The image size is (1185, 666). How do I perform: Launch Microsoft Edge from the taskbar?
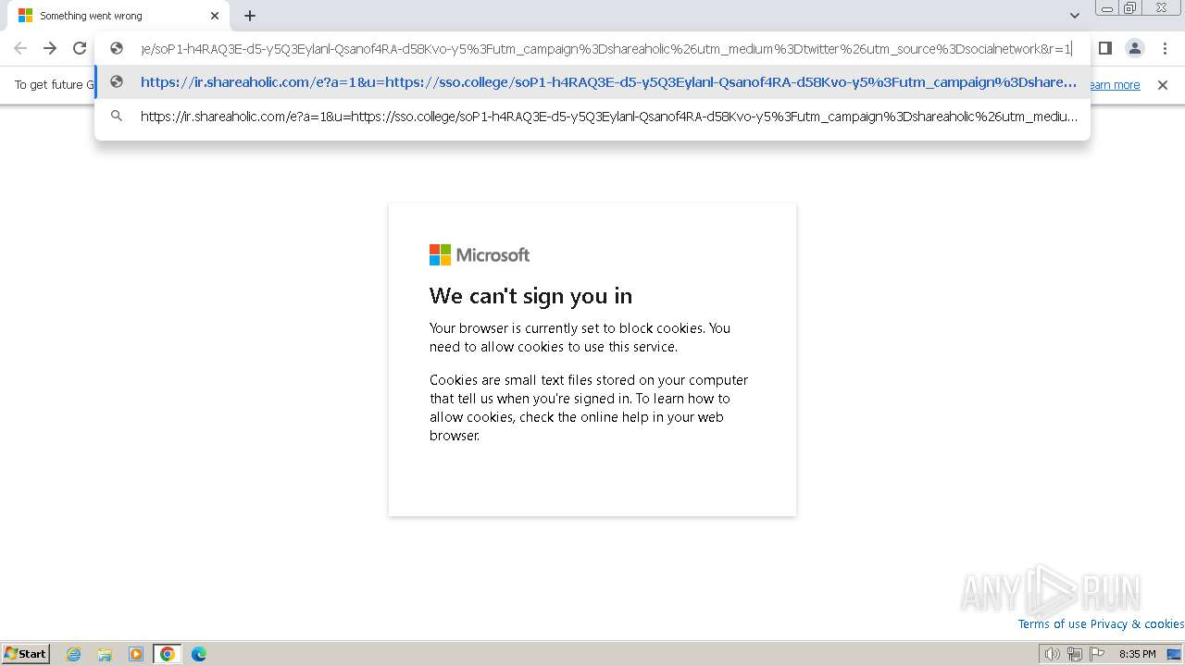click(x=198, y=654)
